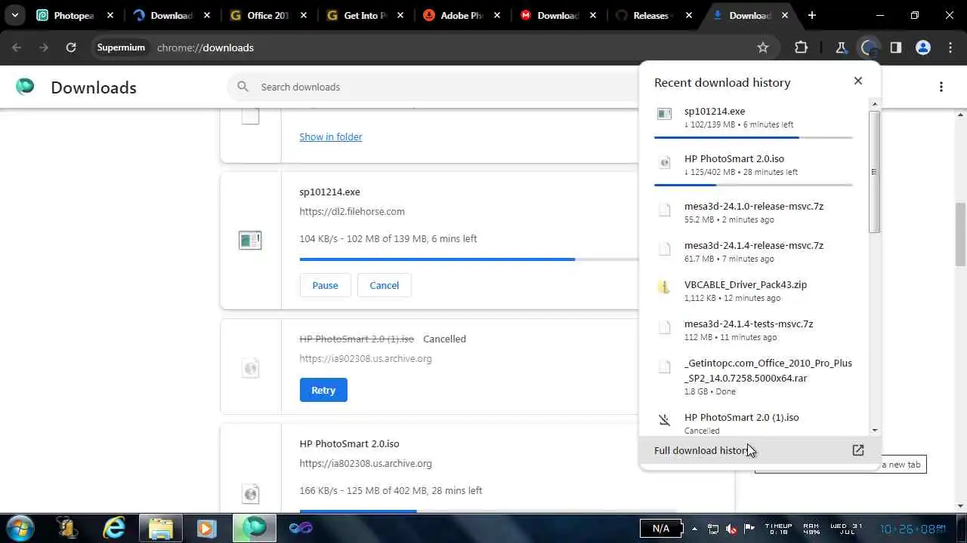Open the side panel icon
The width and height of the screenshot is (967, 543).
(896, 48)
